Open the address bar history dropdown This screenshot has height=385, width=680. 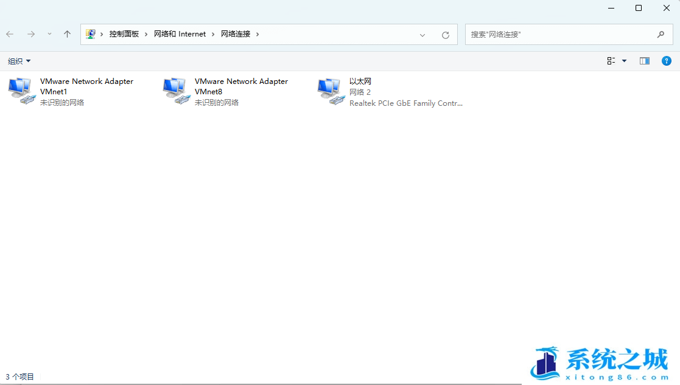pos(422,34)
